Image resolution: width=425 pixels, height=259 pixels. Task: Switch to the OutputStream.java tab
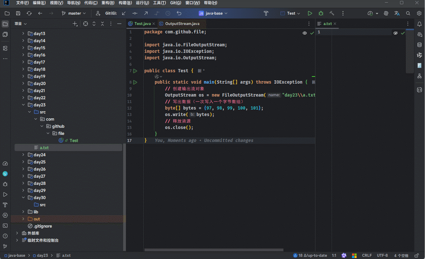click(182, 24)
